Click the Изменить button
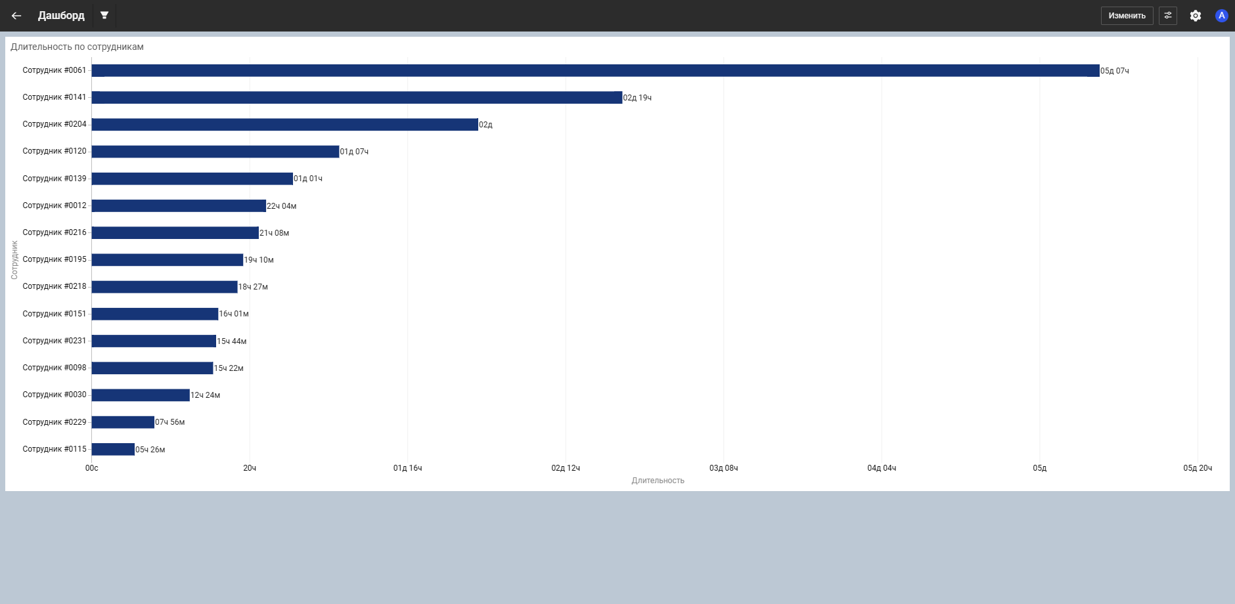 [x=1127, y=16]
